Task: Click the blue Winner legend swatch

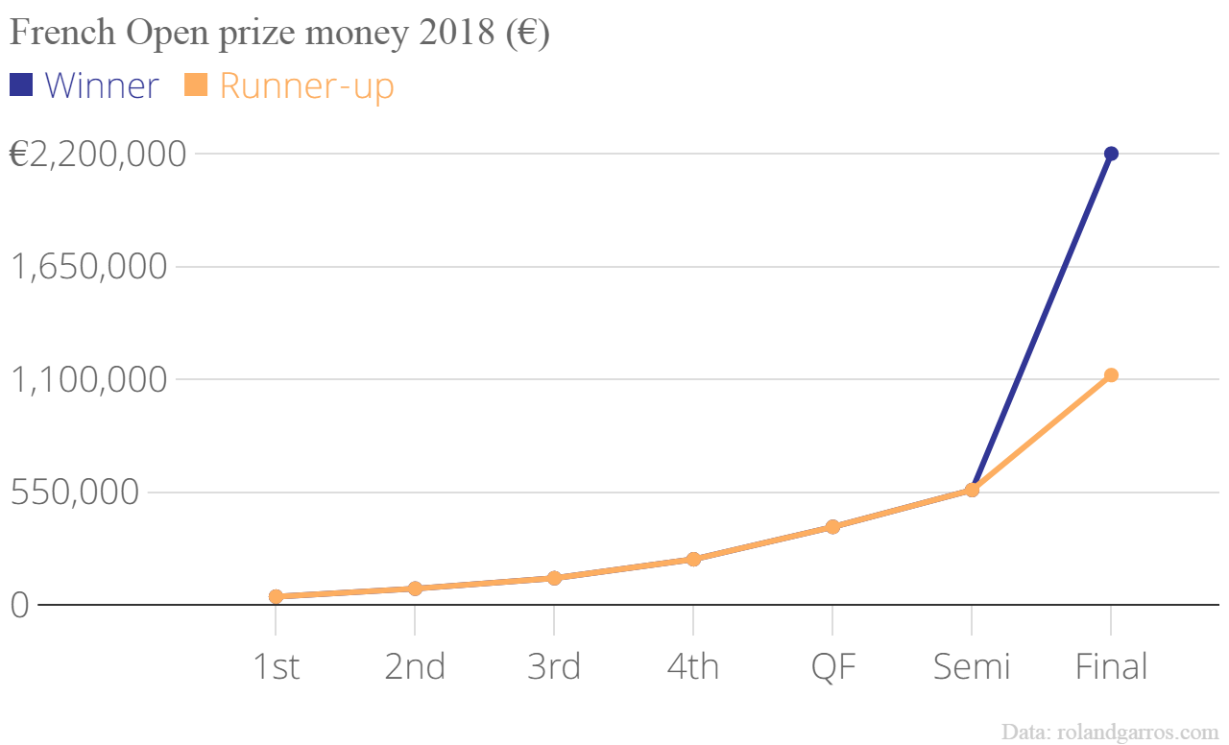Action: (21, 85)
